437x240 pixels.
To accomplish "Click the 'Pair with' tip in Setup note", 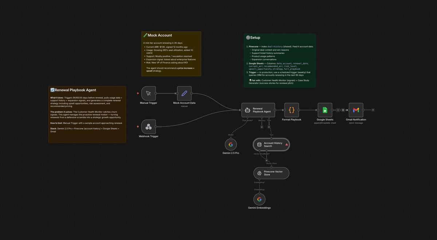I will (x=279, y=82).
